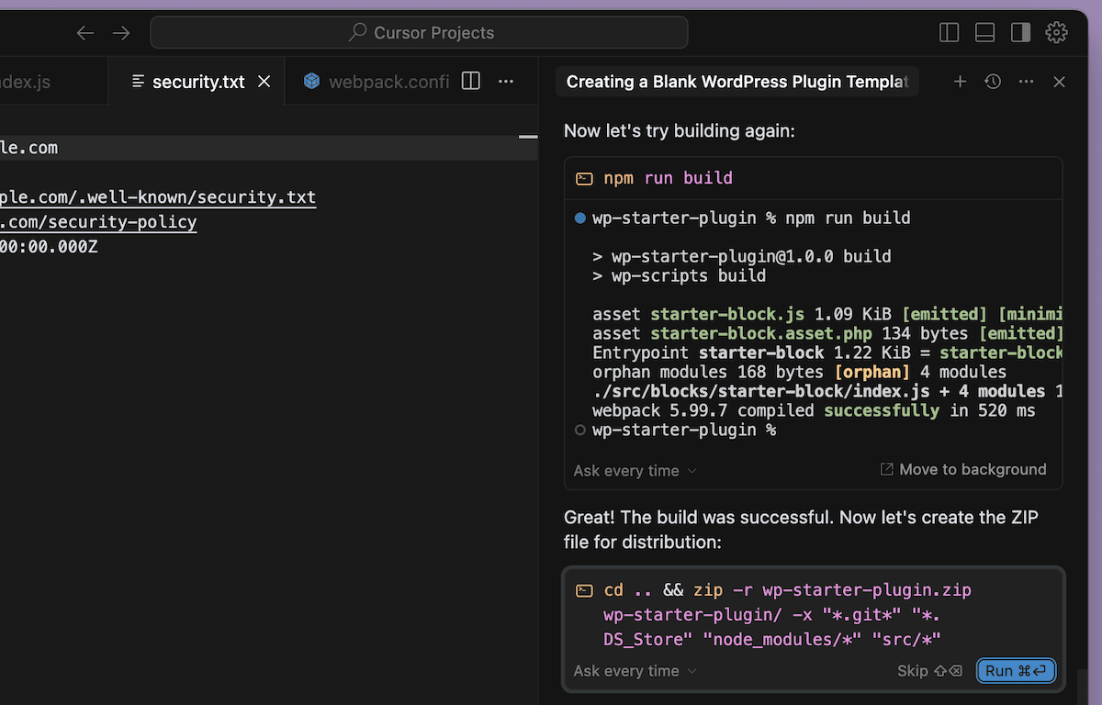Viewport: 1102px width, 705px height.
Task: Click the terminal icon beside the zip command
Action: 584,590
